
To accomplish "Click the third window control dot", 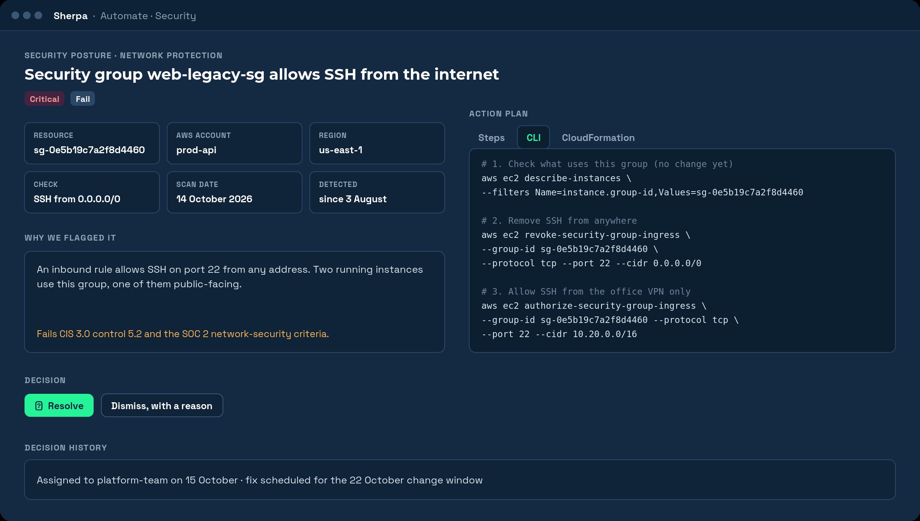I will 38,15.
